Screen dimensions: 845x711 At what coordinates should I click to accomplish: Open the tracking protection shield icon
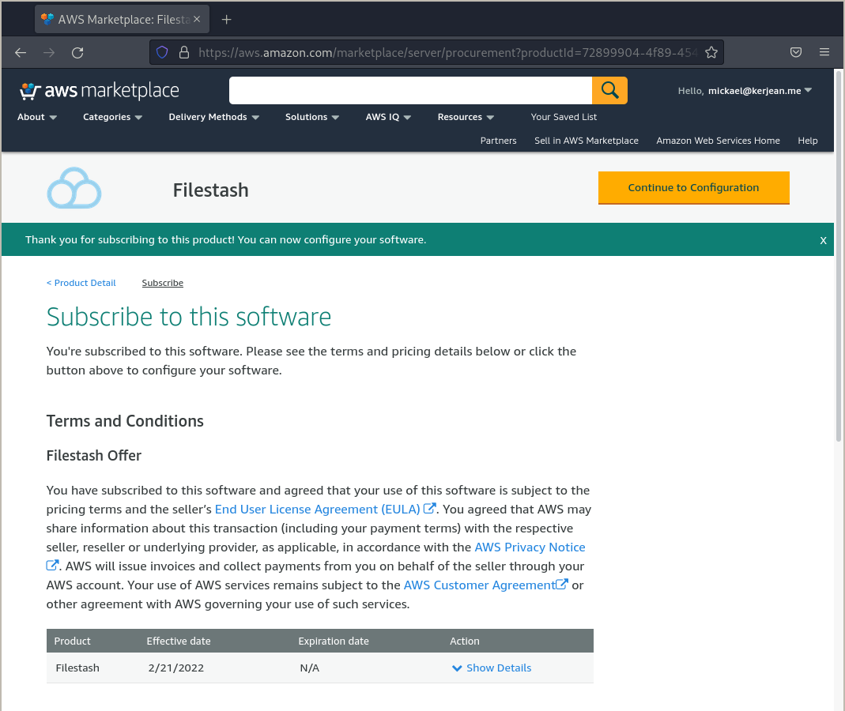point(162,52)
